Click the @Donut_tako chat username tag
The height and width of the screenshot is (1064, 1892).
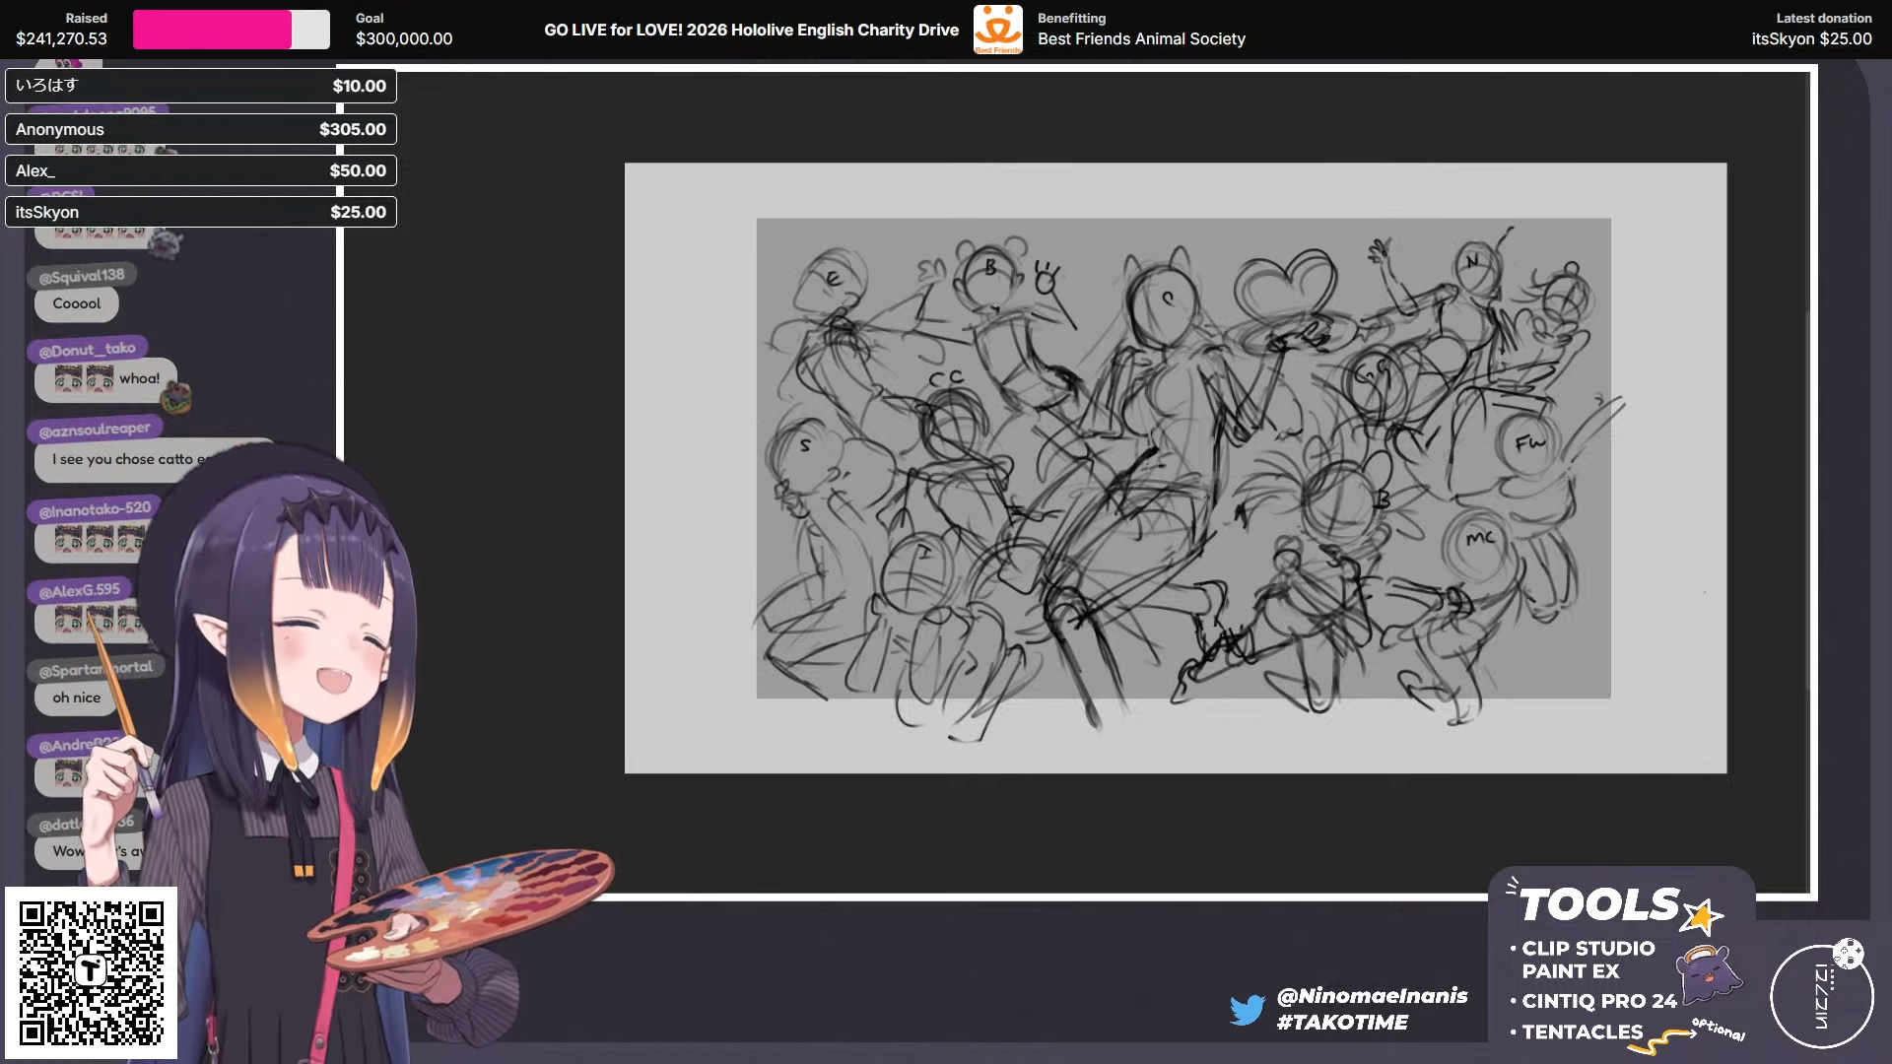click(x=87, y=350)
